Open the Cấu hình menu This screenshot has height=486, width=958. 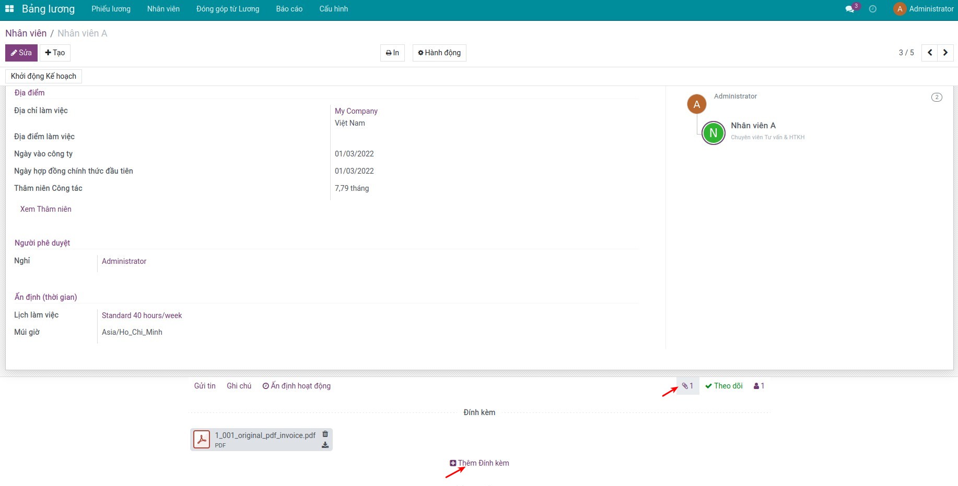point(333,9)
